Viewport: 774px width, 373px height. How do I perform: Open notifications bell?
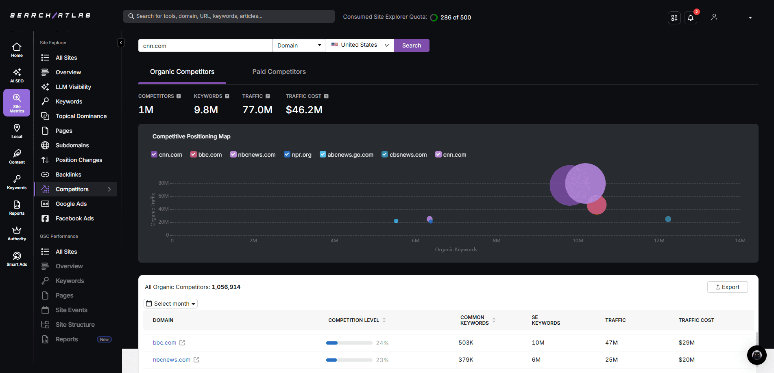(x=691, y=18)
